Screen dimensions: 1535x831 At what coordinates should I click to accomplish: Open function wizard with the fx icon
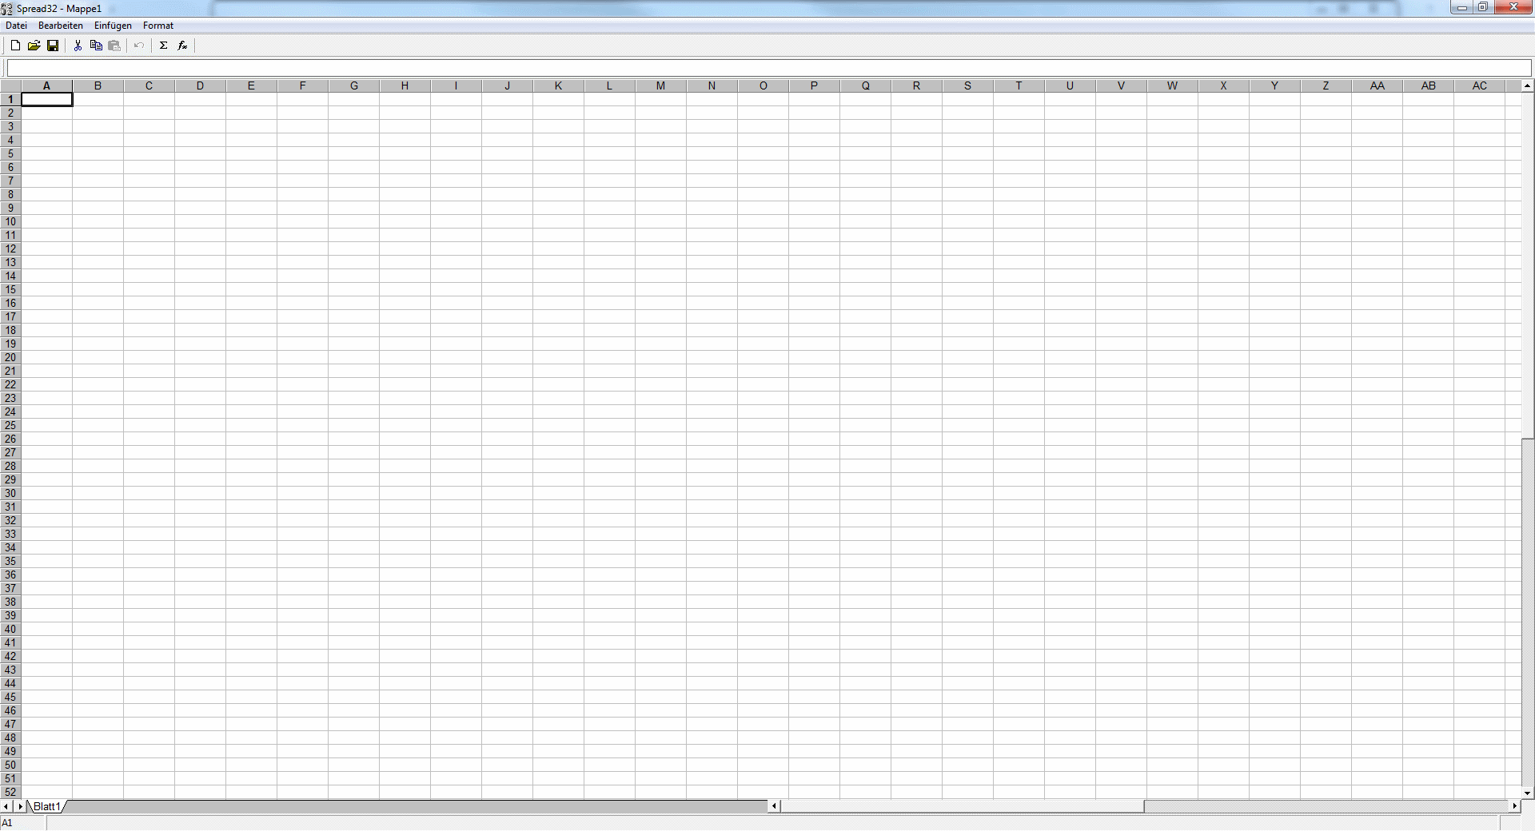click(x=182, y=46)
